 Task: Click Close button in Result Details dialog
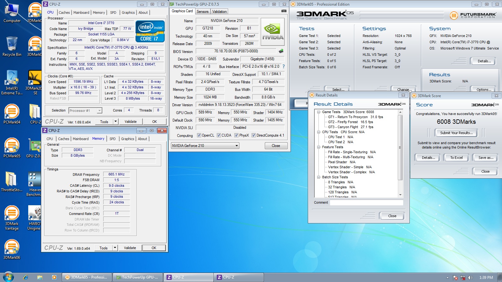click(392, 216)
